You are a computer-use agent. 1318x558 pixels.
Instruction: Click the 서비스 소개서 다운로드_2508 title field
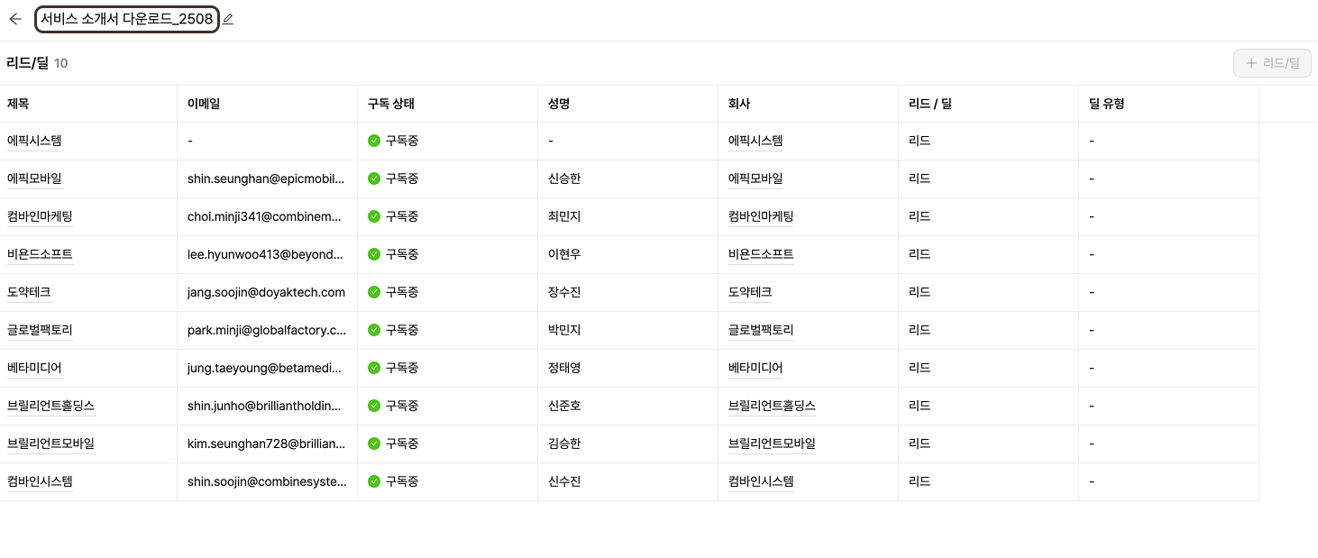pos(126,19)
